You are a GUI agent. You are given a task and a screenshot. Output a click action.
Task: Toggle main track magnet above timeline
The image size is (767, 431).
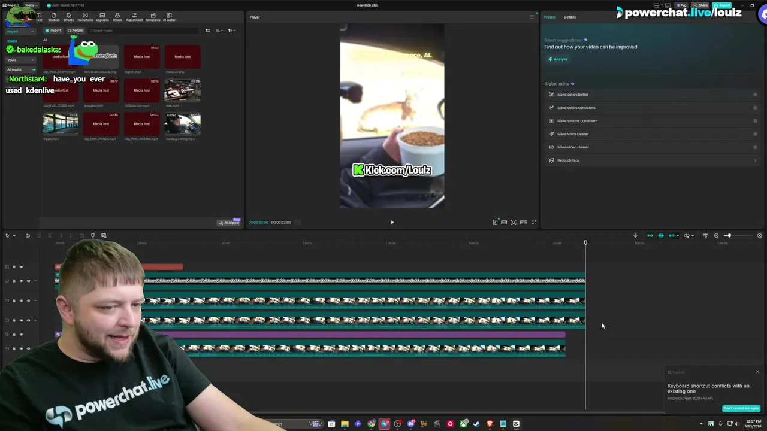tap(650, 235)
